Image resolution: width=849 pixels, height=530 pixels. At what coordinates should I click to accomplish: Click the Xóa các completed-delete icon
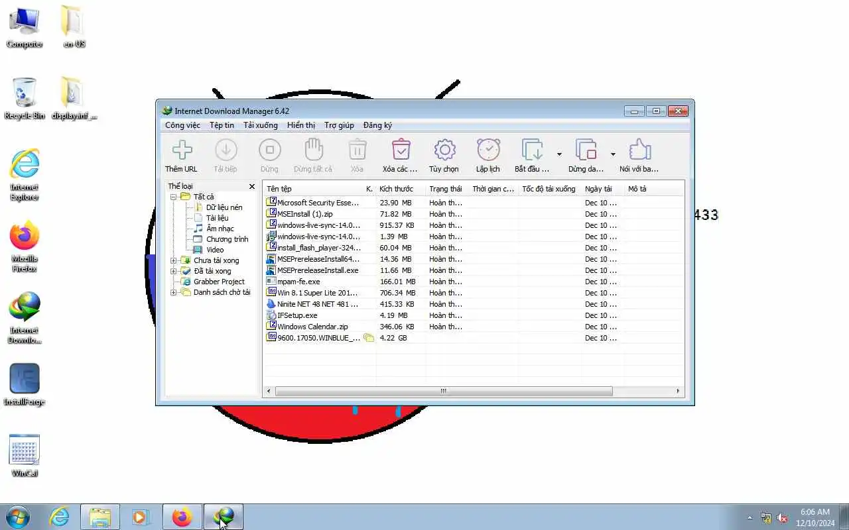[x=401, y=150]
